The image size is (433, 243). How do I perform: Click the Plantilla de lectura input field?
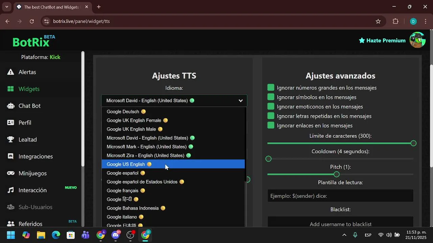tap(340, 196)
